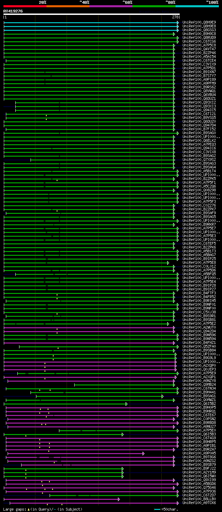Select hit label UniRef100_B9SAF9
Viewport: 222px width, 512px height.
tap(199, 213)
